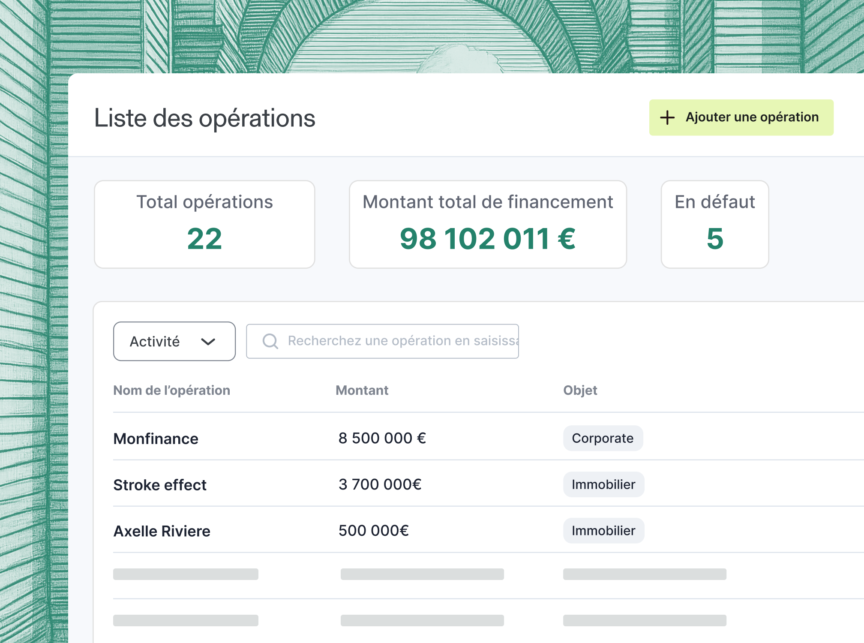Click the Immobilier tag on Stroke effect
This screenshot has width=864, height=643.
(x=603, y=484)
